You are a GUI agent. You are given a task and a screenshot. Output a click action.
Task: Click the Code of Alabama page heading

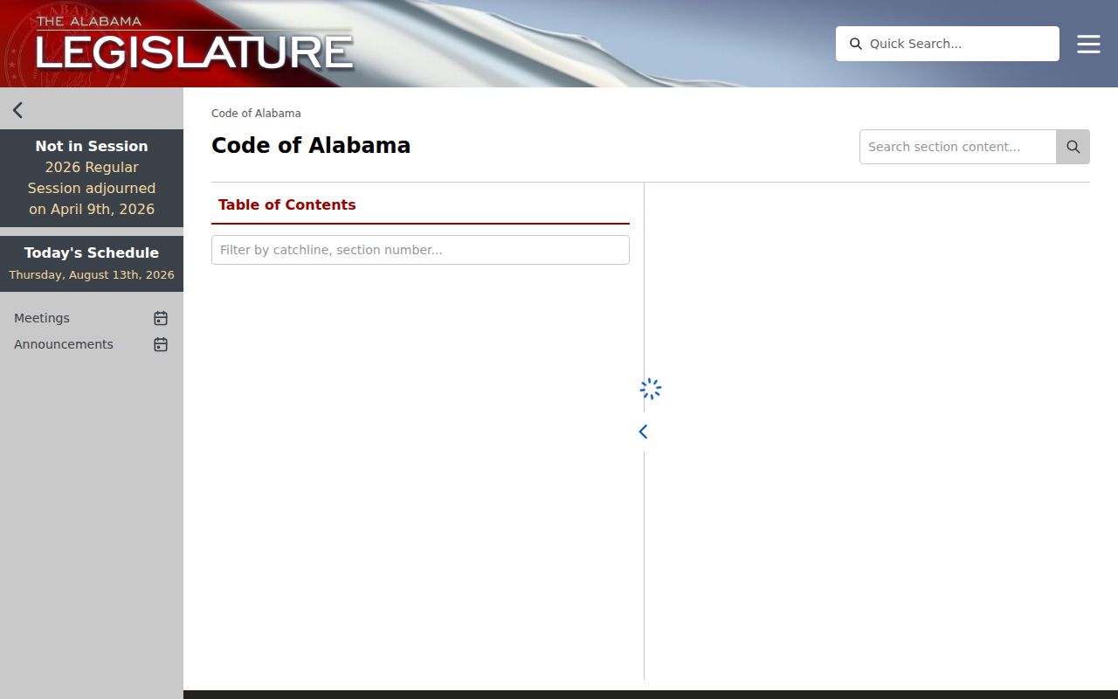click(x=311, y=145)
